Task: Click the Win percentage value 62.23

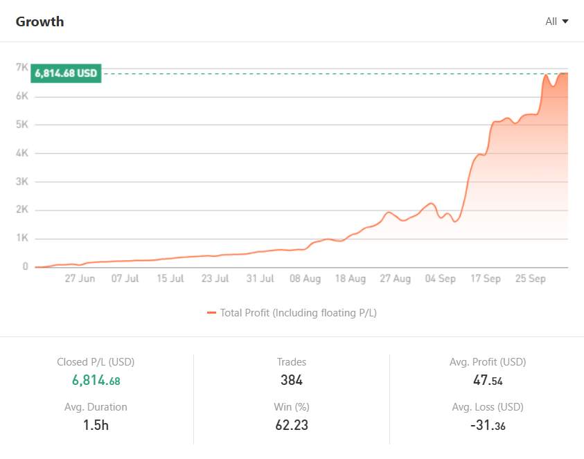Action: [292, 425]
